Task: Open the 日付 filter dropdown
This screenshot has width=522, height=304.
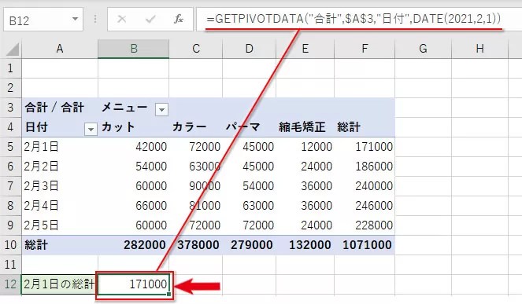Action: (91, 129)
